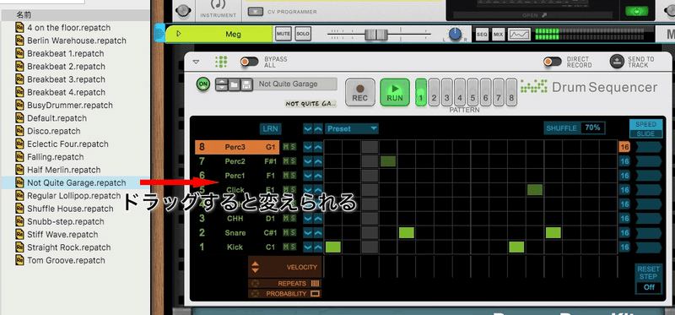The image size is (675, 315).
Task: Toggle the Bypass All switch
Action: pyautogui.click(x=250, y=62)
